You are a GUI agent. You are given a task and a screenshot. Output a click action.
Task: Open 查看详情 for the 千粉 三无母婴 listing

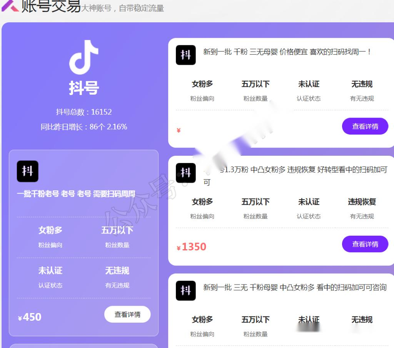[365, 126]
